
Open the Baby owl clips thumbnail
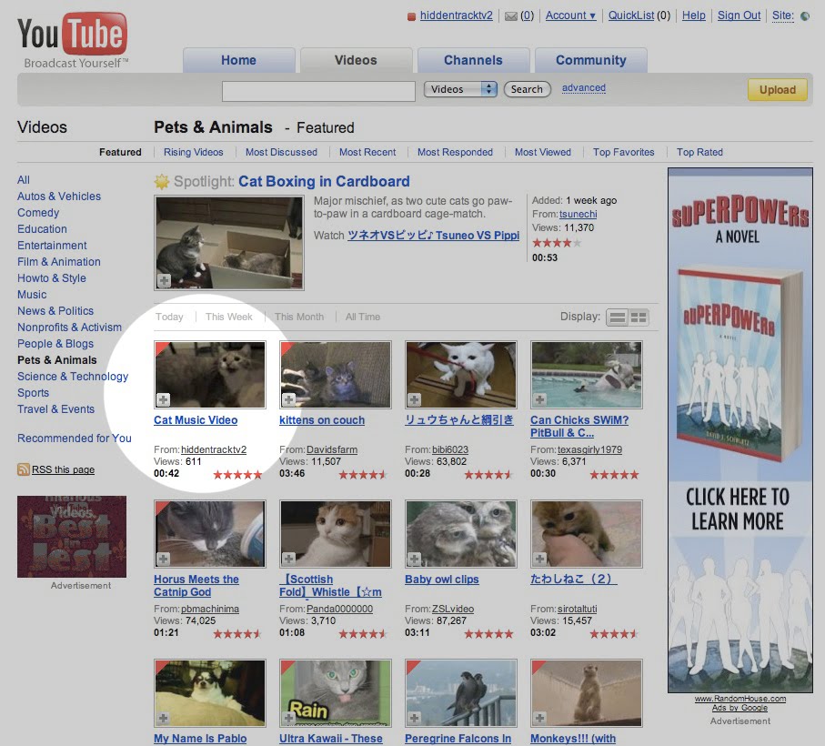(x=461, y=533)
